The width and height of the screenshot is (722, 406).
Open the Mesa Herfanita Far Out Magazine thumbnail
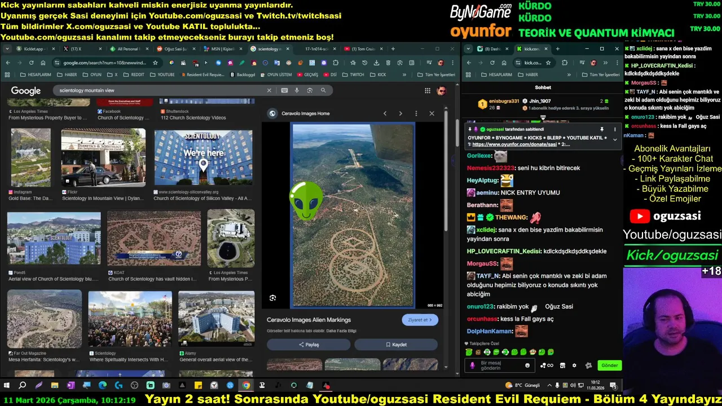[x=44, y=319]
